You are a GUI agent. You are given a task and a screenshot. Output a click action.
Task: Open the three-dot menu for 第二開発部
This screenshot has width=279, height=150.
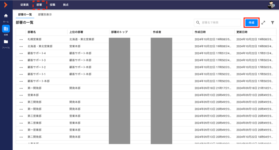21,137
